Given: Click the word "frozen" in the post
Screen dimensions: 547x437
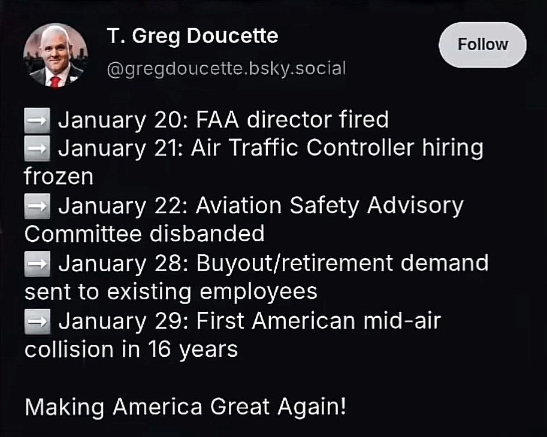Looking at the screenshot, I should pyautogui.click(x=59, y=177).
